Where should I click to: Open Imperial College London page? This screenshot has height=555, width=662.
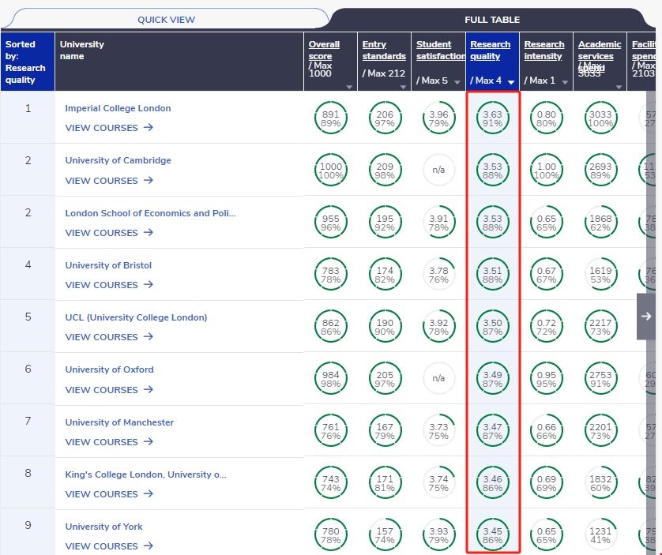point(118,108)
